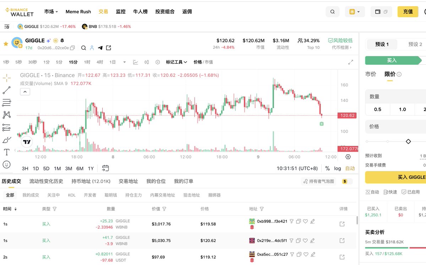The image size is (426, 265).
Task: Select the Fibonacci retracement tool
Action: point(6,103)
